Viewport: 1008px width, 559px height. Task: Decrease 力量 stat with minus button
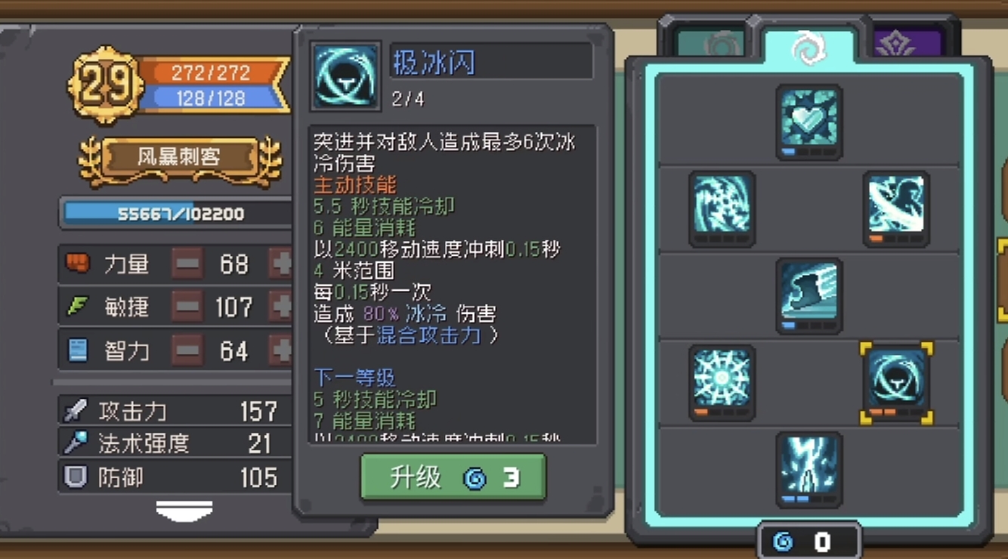(187, 264)
